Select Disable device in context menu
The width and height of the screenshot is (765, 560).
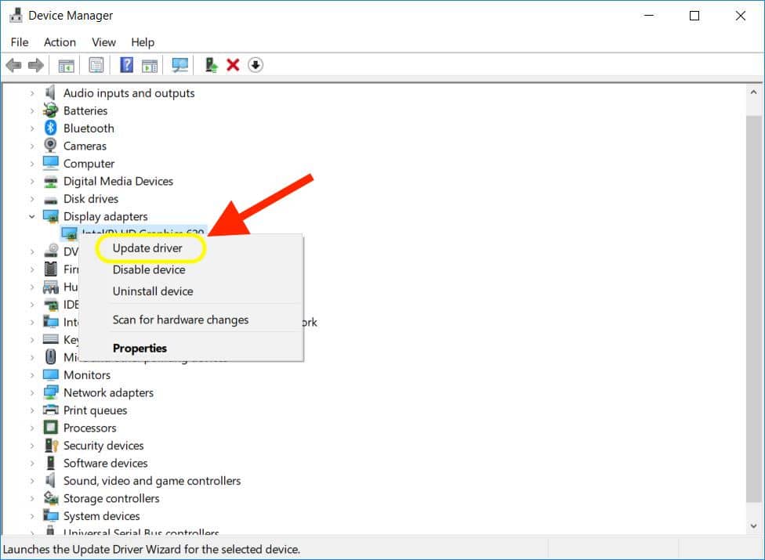[149, 269]
